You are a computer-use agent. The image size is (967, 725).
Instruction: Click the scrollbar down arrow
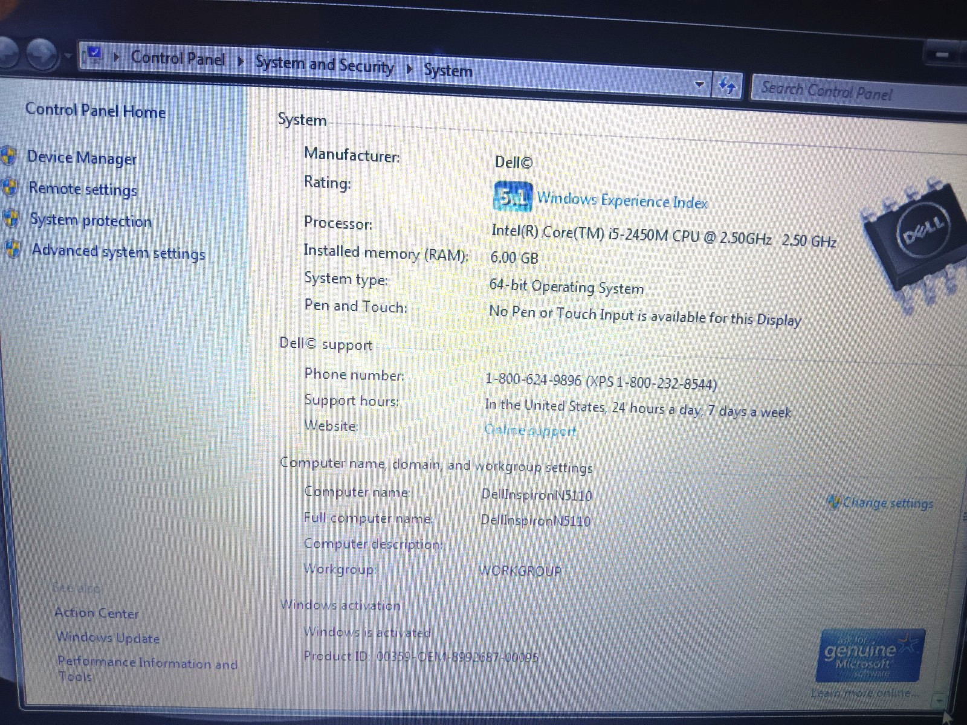tap(939, 700)
